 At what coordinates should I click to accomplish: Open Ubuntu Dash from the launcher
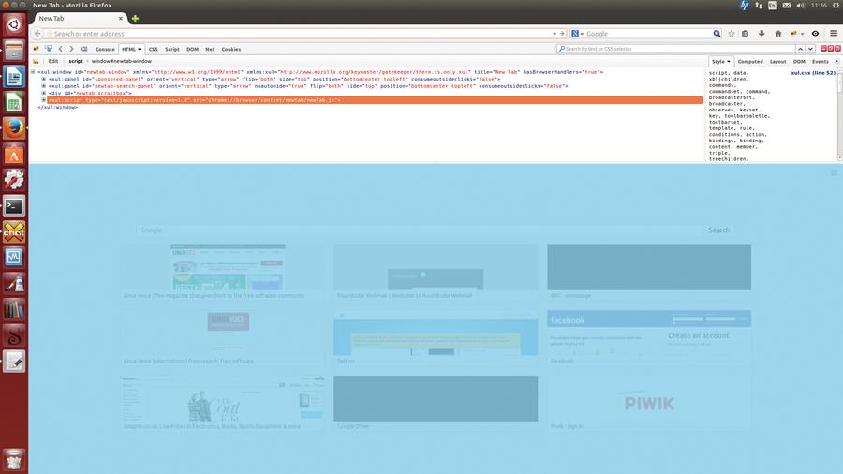14,24
